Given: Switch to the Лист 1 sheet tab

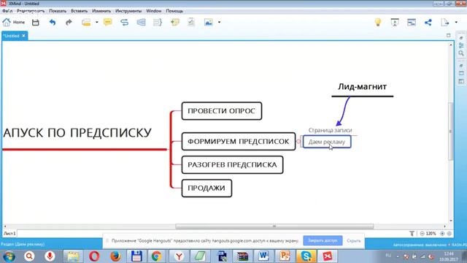Looking at the screenshot, I should tap(9, 234).
